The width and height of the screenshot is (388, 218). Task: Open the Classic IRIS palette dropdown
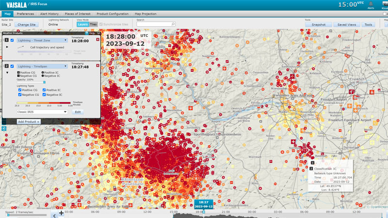[65, 112]
